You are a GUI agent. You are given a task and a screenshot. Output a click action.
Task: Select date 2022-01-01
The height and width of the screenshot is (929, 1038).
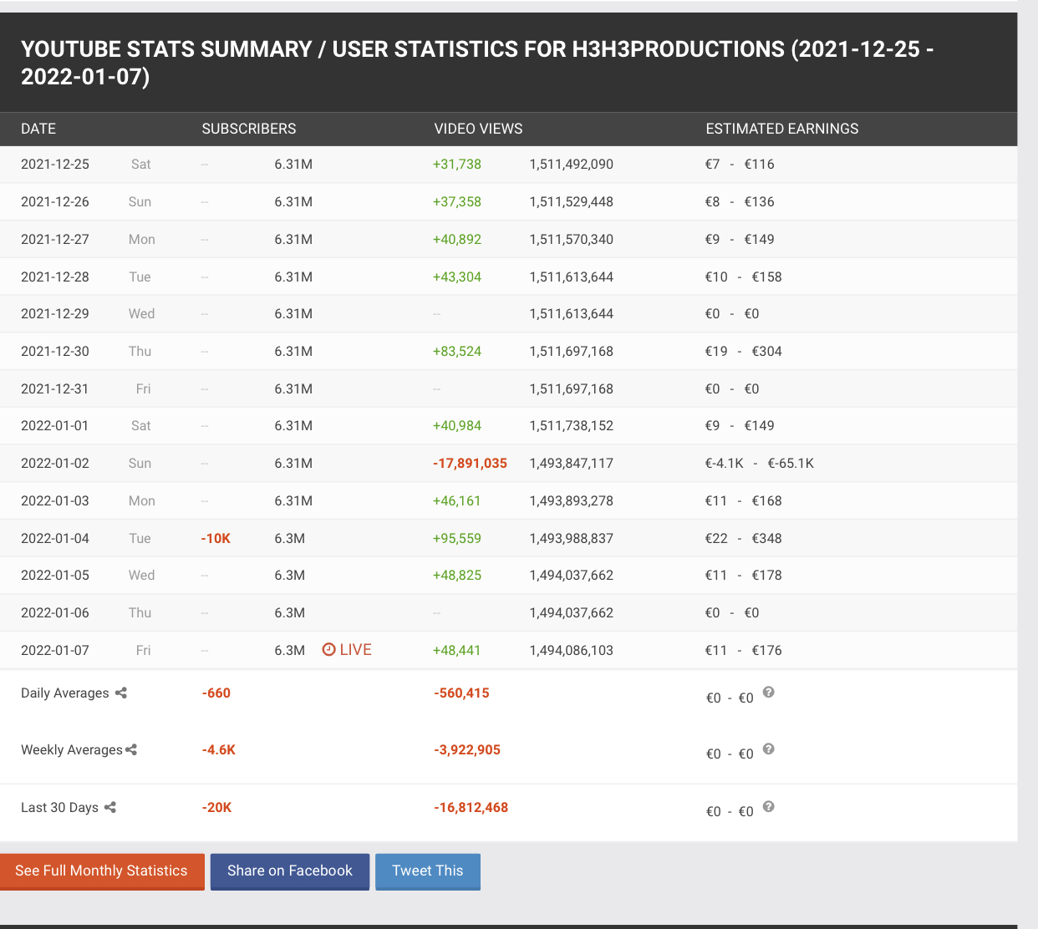coord(55,426)
